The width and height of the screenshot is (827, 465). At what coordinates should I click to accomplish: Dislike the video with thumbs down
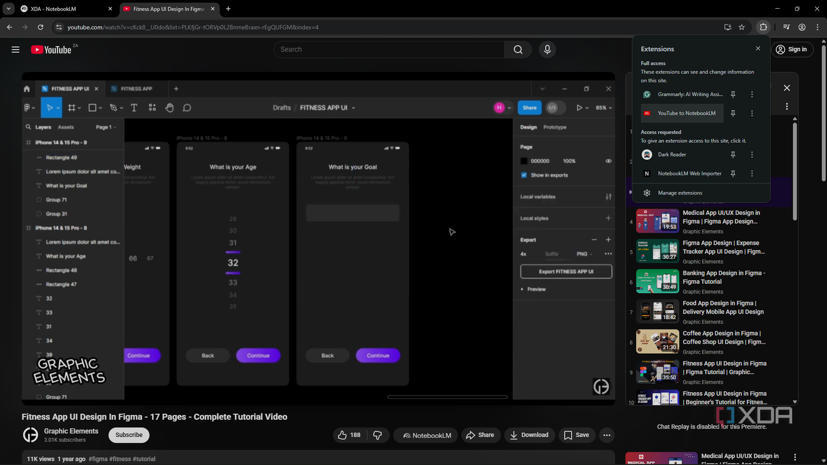coord(378,435)
